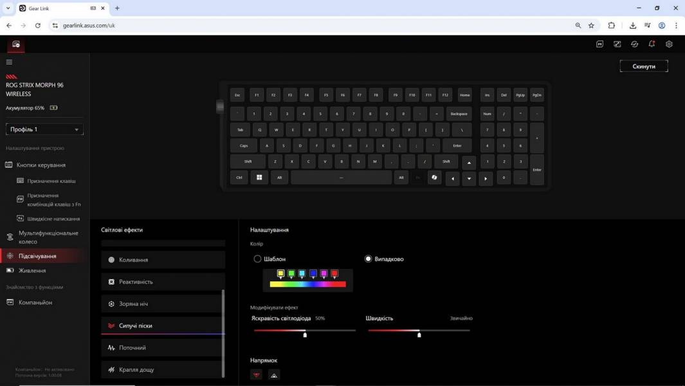Open Швидкісне натискання page

pyautogui.click(x=53, y=219)
